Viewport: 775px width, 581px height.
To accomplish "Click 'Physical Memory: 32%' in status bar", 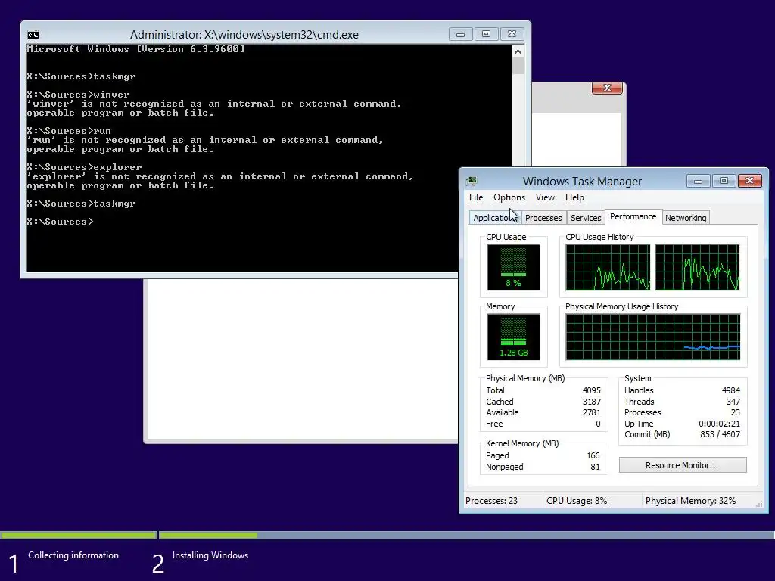I will (x=690, y=501).
